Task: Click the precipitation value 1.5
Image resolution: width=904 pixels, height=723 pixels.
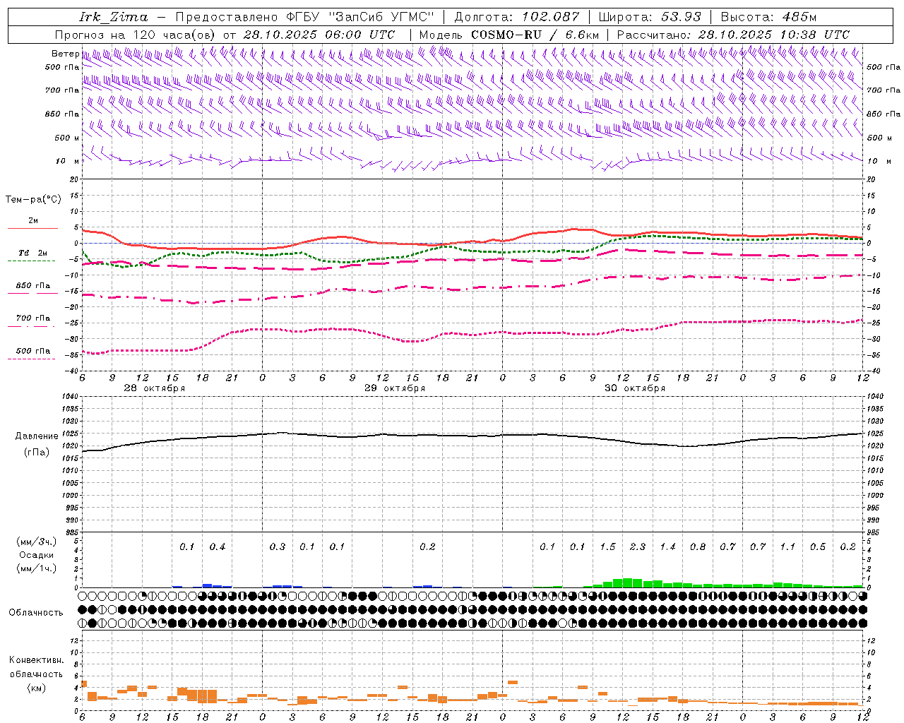Action: (607, 546)
